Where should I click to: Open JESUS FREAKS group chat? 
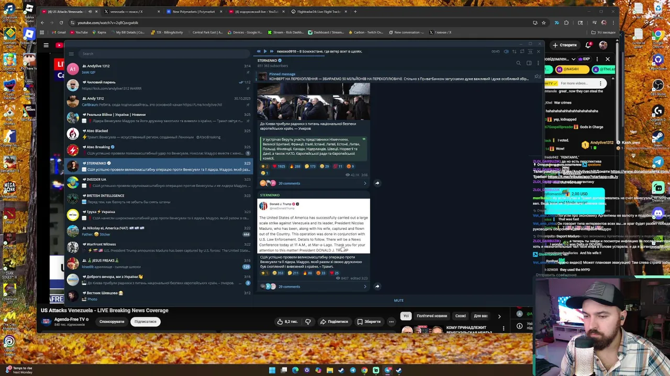tap(159, 263)
